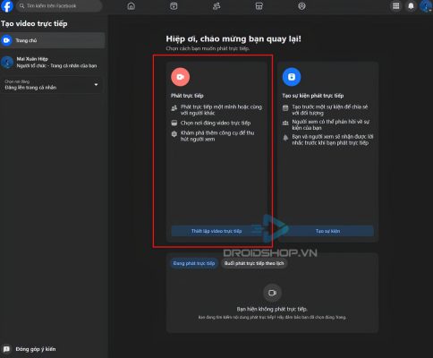Click the camera icon above Bạn hiện không phát trực tiếp
Viewport: 433px width, 358px height.
(x=272, y=293)
